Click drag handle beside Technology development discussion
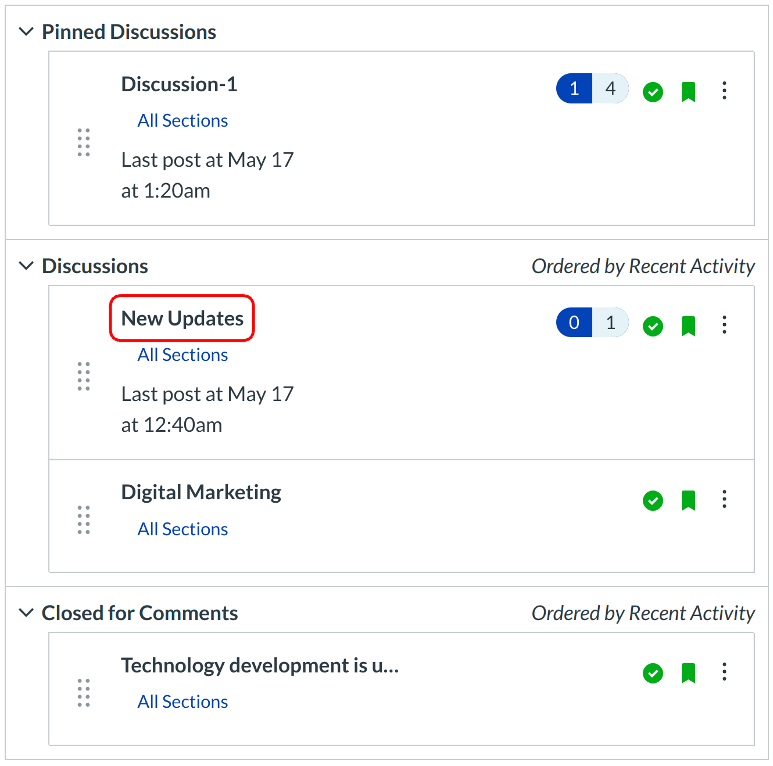The image size is (773, 766). [x=84, y=693]
